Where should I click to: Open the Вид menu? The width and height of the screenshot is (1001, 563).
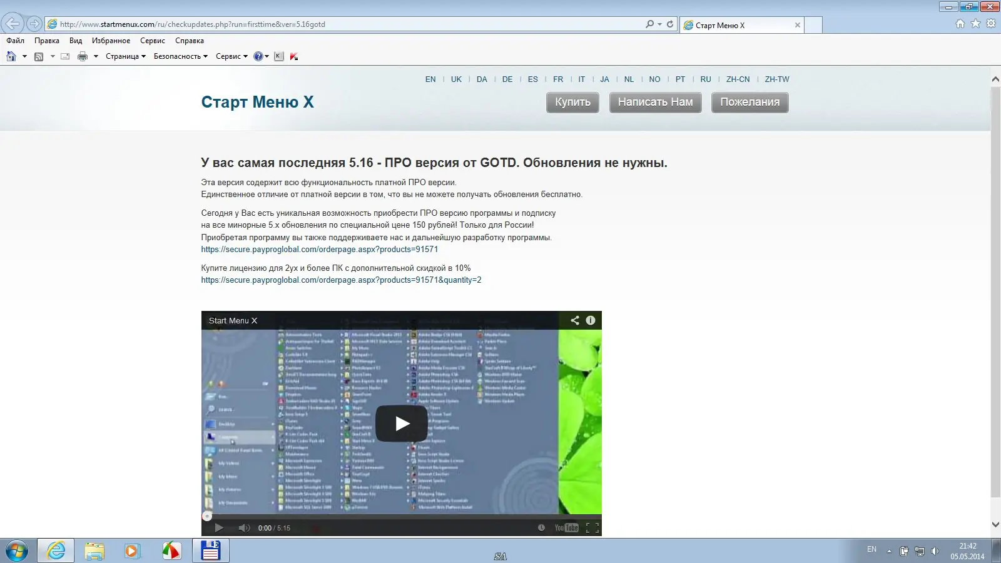pos(76,41)
